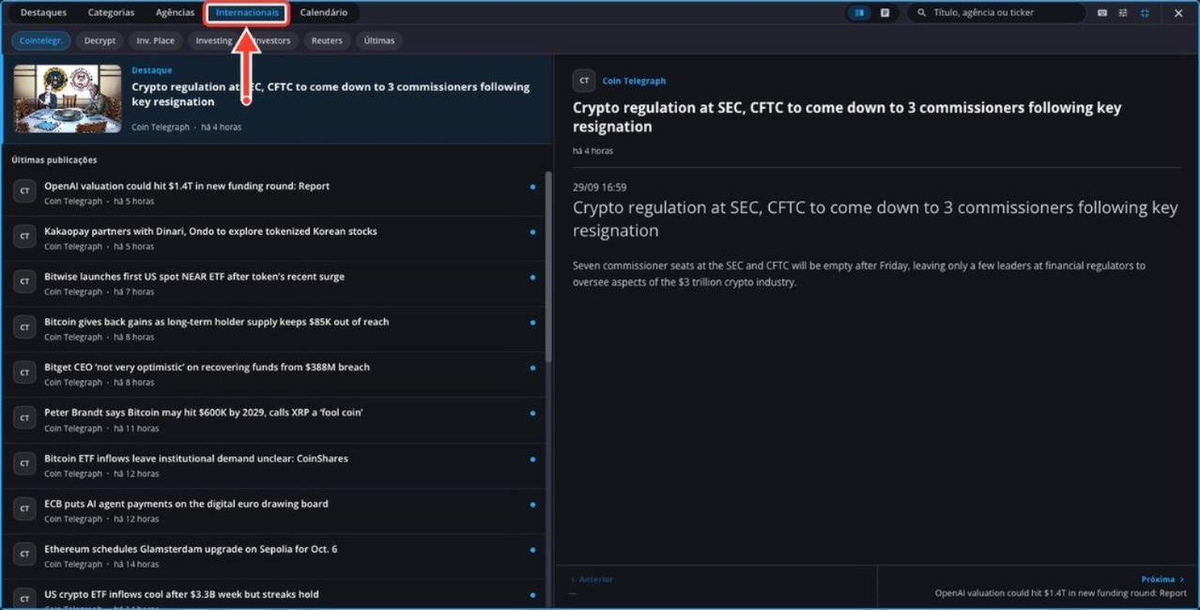This screenshot has height=610, width=1200.
Task: Open 'Bitwise launches first US spot NEAR ETF' headline
Action: point(194,277)
